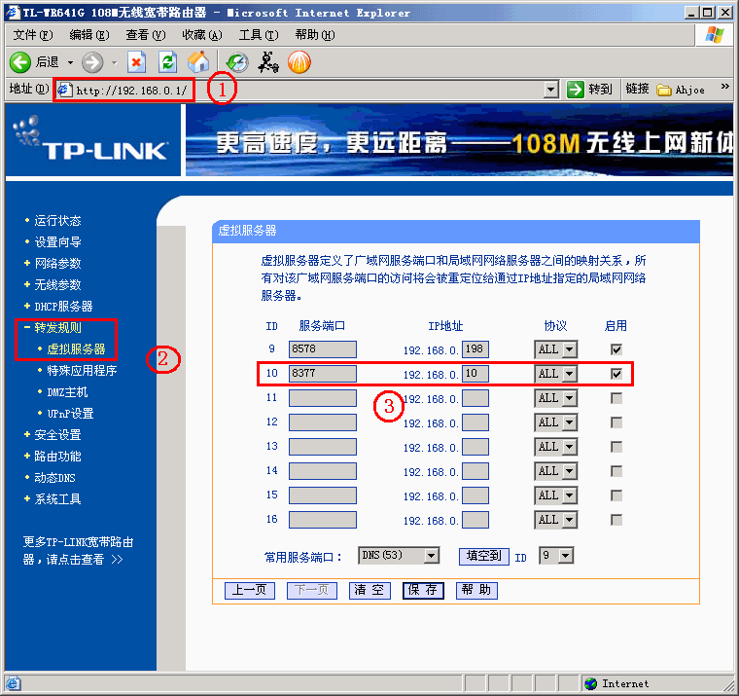
Task: Click the 保存 button
Action: 423,591
